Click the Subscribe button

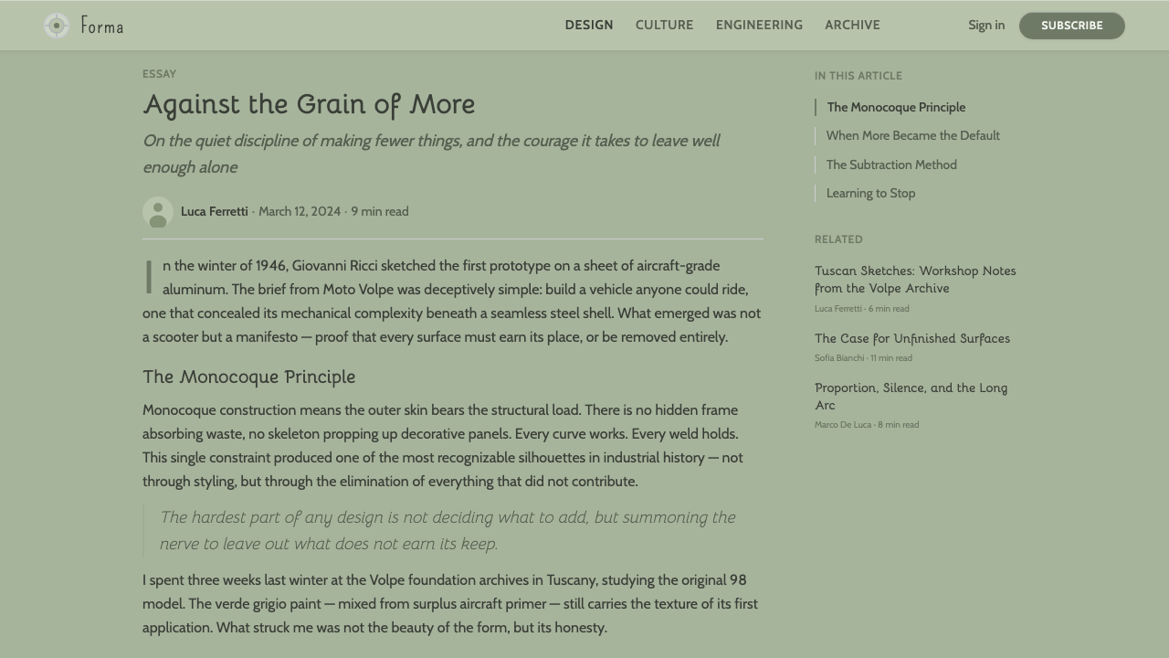click(x=1072, y=26)
